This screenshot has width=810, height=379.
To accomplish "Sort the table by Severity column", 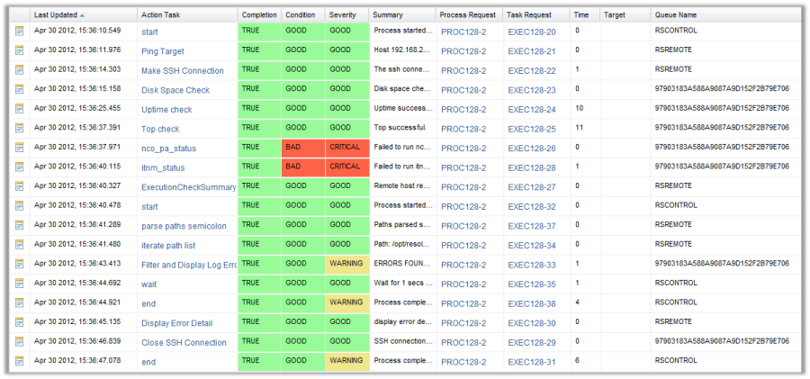I will [342, 15].
